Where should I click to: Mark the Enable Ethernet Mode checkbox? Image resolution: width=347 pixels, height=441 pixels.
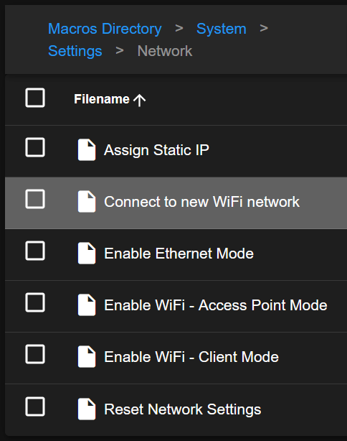(x=35, y=251)
